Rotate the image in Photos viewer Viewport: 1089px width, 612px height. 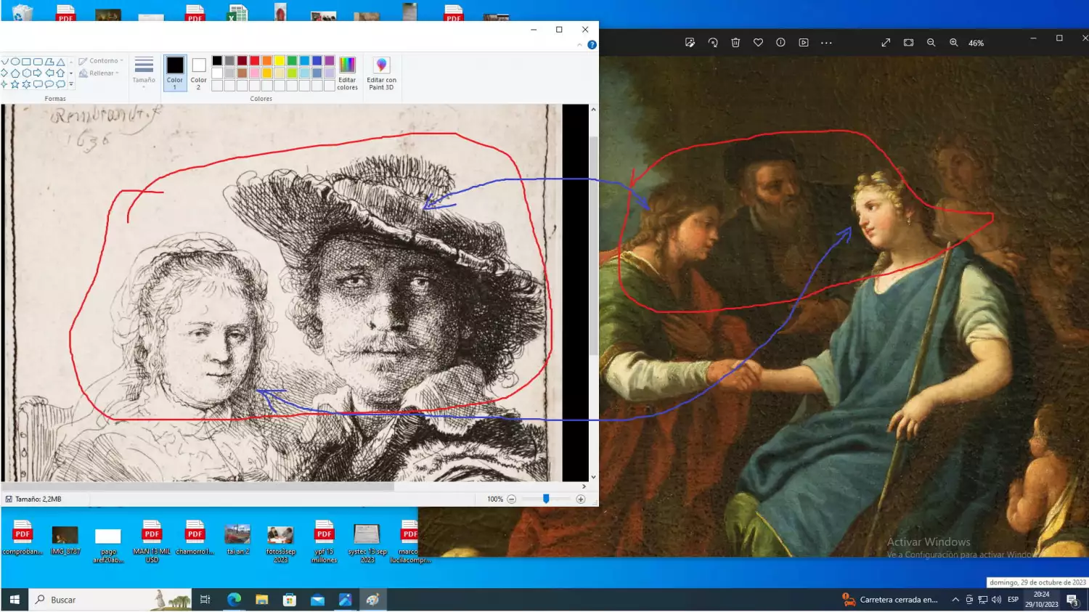[713, 43]
